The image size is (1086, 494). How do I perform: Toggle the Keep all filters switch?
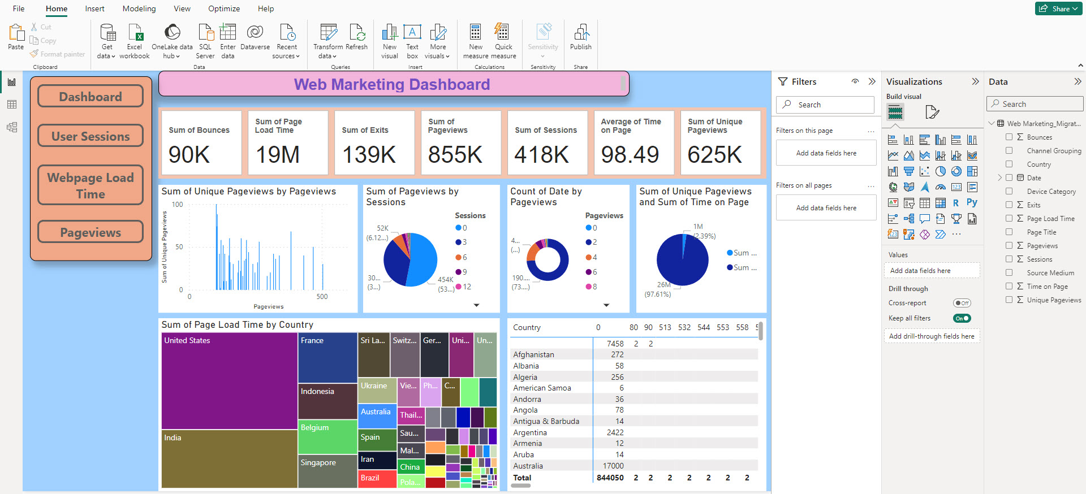click(x=962, y=318)
